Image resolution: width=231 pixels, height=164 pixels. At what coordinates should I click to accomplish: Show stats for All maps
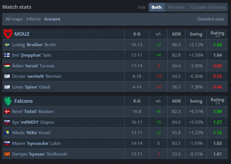pyautogui.click(x=14, y=19)
